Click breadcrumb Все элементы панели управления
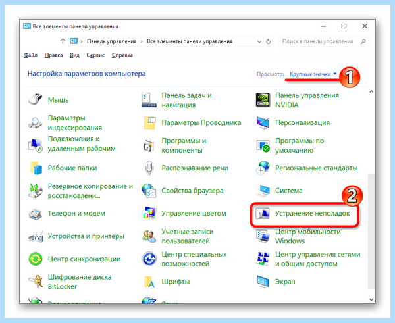 [190, 41]
